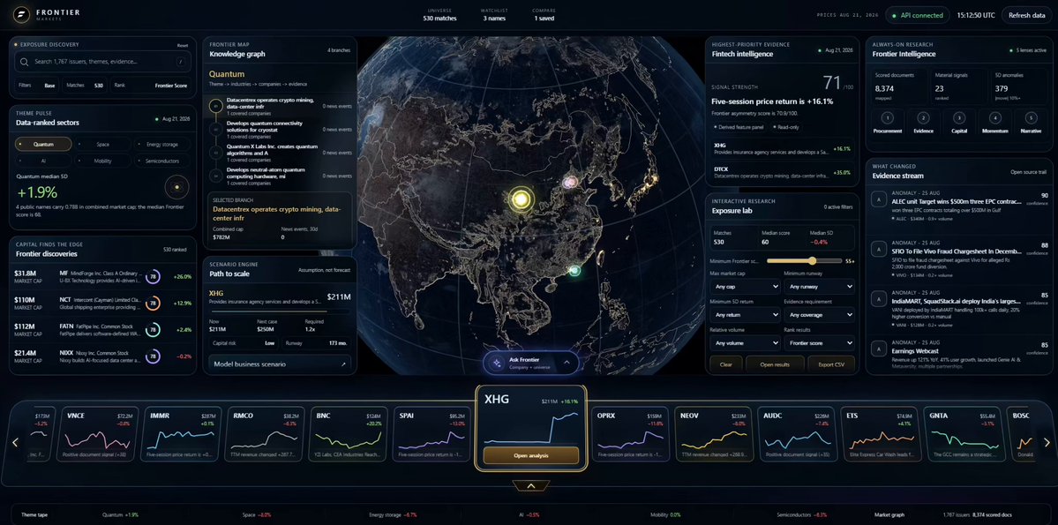Open the Minimum 5D return dropdown

(744, 315)
